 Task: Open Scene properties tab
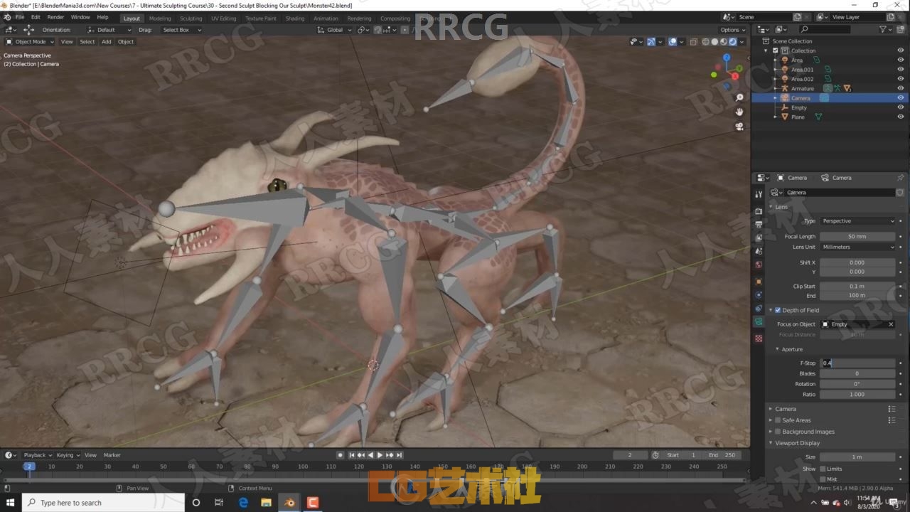(x=759, y=251)
